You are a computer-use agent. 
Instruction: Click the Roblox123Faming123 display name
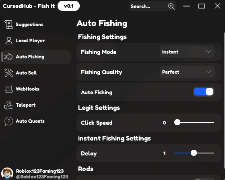point(40,171)
